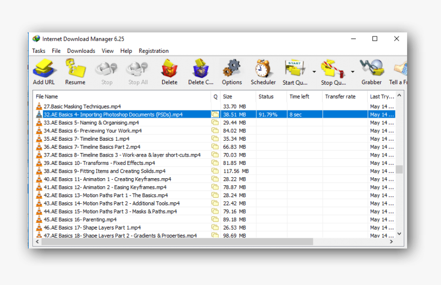Sort by Transfer rate column header

pyautogui.click(x=345, y=97)
